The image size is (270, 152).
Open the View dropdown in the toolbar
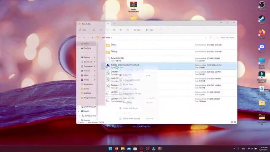click(150, 30)
